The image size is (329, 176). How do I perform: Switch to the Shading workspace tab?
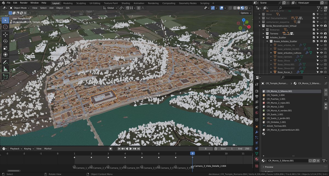pos(126,3)
